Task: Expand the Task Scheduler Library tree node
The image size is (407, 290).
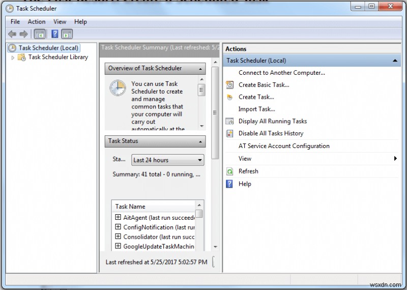Action: click(x=13, y=57)
